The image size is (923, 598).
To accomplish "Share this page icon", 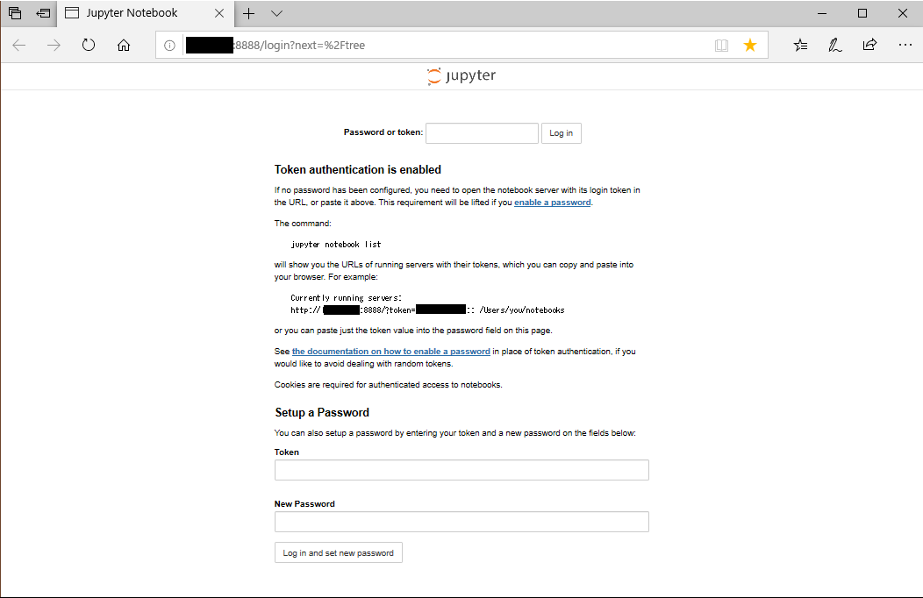I will [869, 46].
